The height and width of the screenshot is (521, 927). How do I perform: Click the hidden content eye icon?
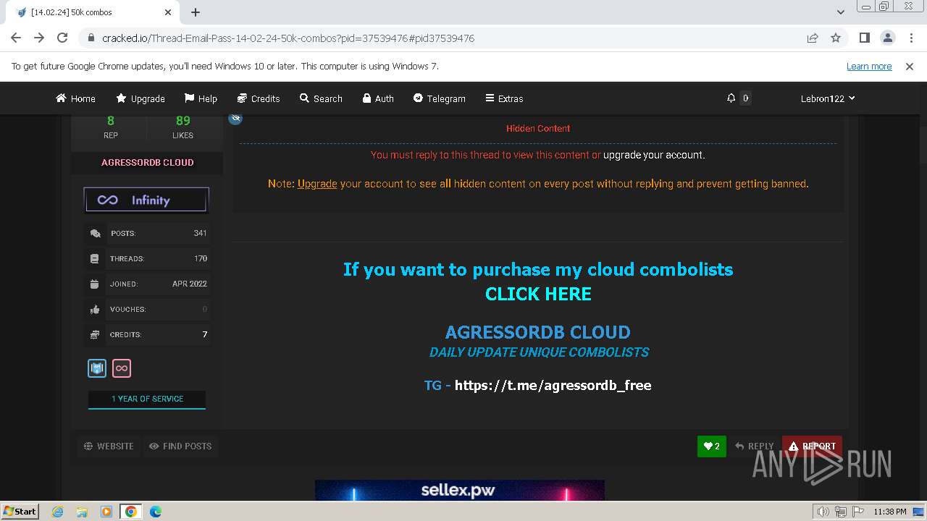point(235,118)
